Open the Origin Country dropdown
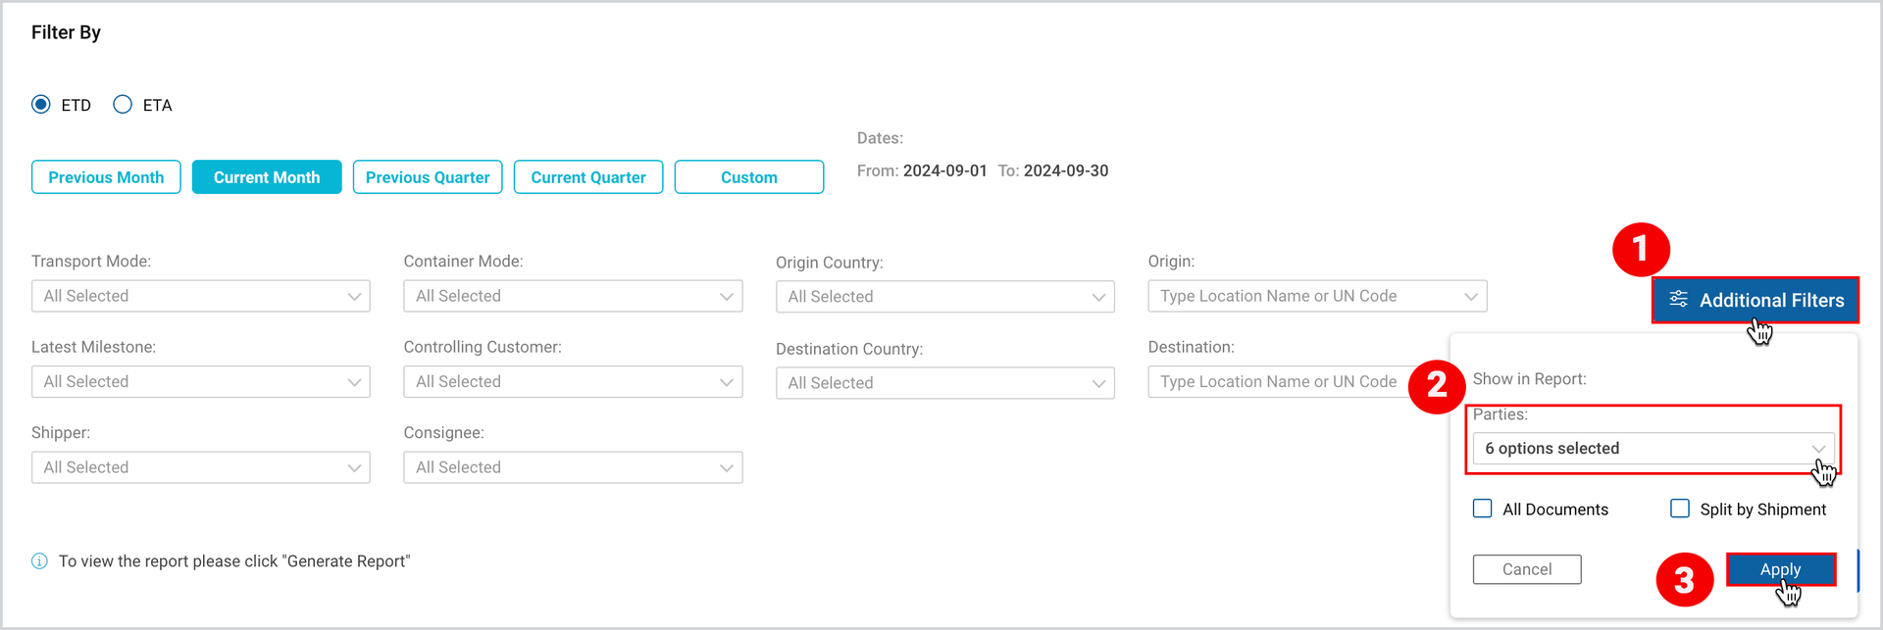This screenshot has height=630, width=1883. click(945, 297)
